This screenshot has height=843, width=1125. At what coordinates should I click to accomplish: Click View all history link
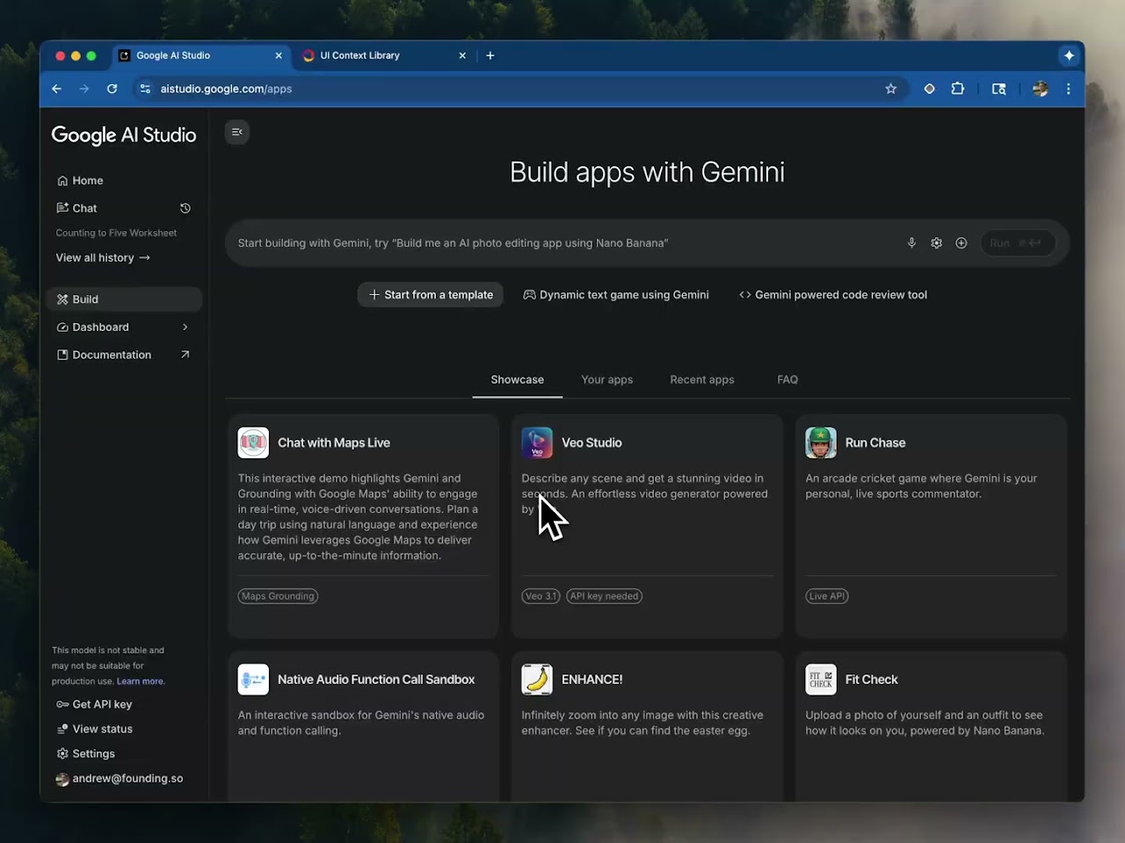coord(103,257)
